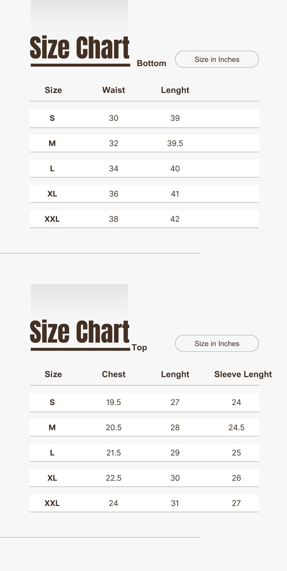This screenshot has height=571, width=287.
Task: Select waist value 36 in the XL row
Action: coord(113,194)
